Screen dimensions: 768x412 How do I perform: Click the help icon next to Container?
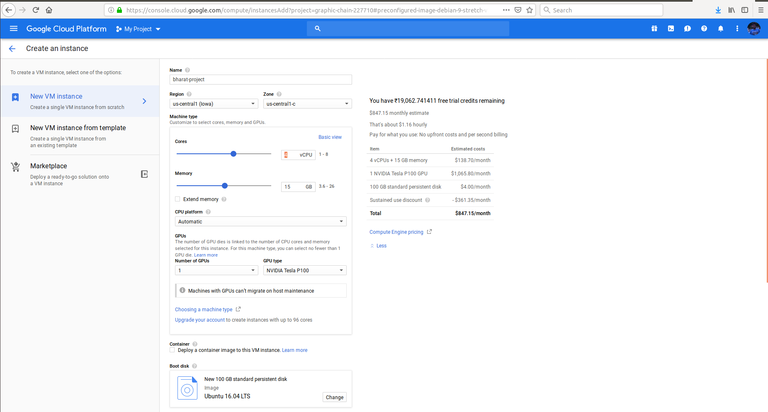pos(195,344)
